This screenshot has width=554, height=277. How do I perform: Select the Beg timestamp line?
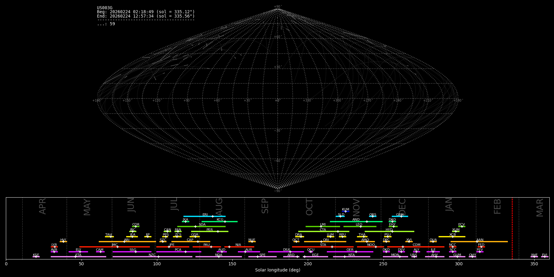(x=146, y=12)
